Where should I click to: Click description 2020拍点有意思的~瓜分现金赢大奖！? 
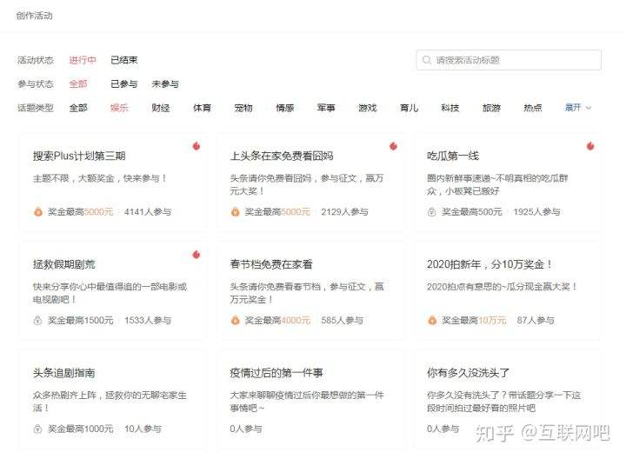[x=503, y=287]
